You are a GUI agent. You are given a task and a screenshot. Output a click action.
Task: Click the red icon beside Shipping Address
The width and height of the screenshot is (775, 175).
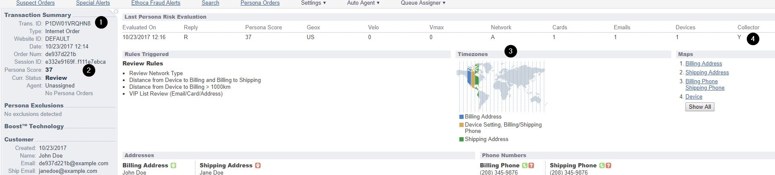click(x=258, y=165)
